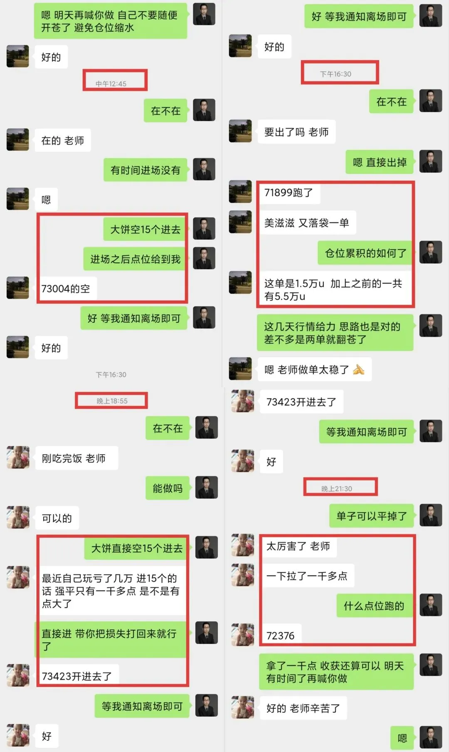Tap baby avatar beside '好的 老师辛苦了'
Image resolution: width=449 pixels, height=752 pixels.
[243, 707]
